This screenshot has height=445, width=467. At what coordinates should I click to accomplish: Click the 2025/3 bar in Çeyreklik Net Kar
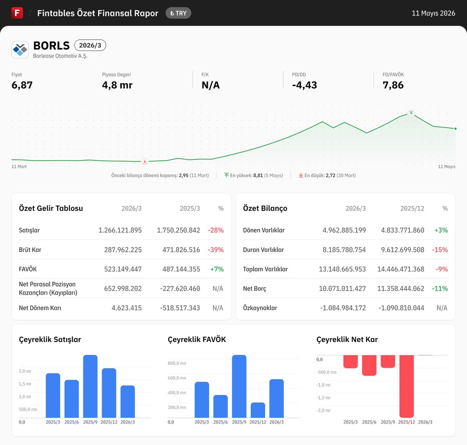[351, 361]
